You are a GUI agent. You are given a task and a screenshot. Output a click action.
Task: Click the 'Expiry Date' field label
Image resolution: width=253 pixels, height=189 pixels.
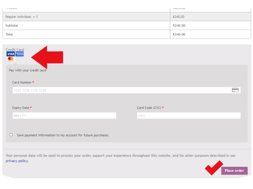pos(21,108)
